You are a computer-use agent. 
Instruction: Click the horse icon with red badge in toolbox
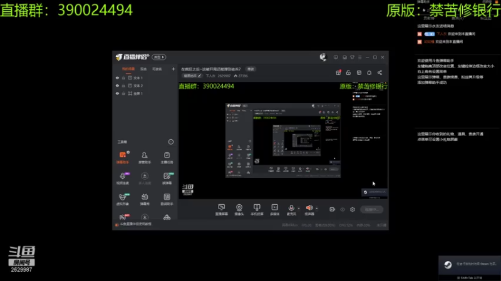point(123,217)
